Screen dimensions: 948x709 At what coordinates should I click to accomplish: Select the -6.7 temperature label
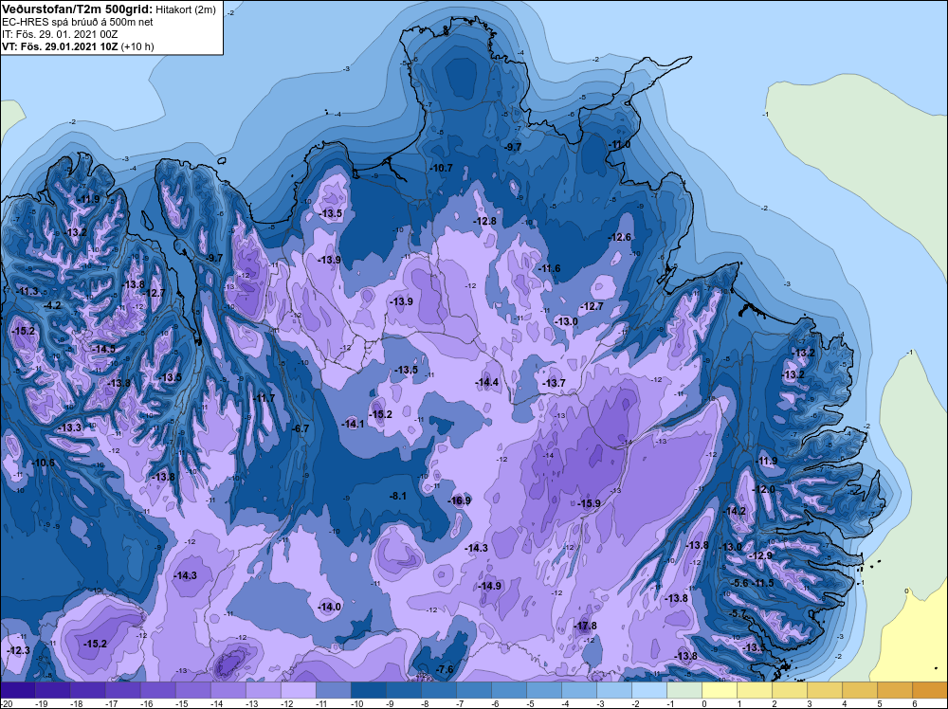301,428
